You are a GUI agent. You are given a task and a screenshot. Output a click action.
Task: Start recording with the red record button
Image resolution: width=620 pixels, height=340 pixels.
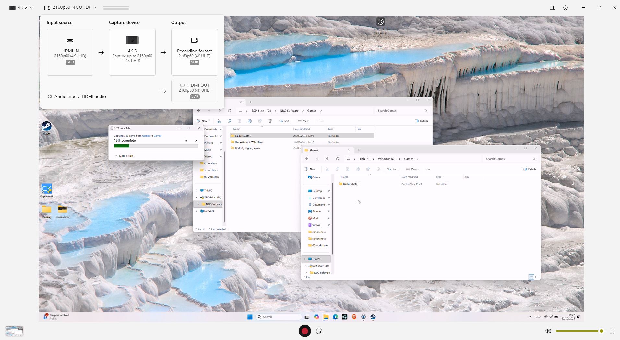[304, 331]
